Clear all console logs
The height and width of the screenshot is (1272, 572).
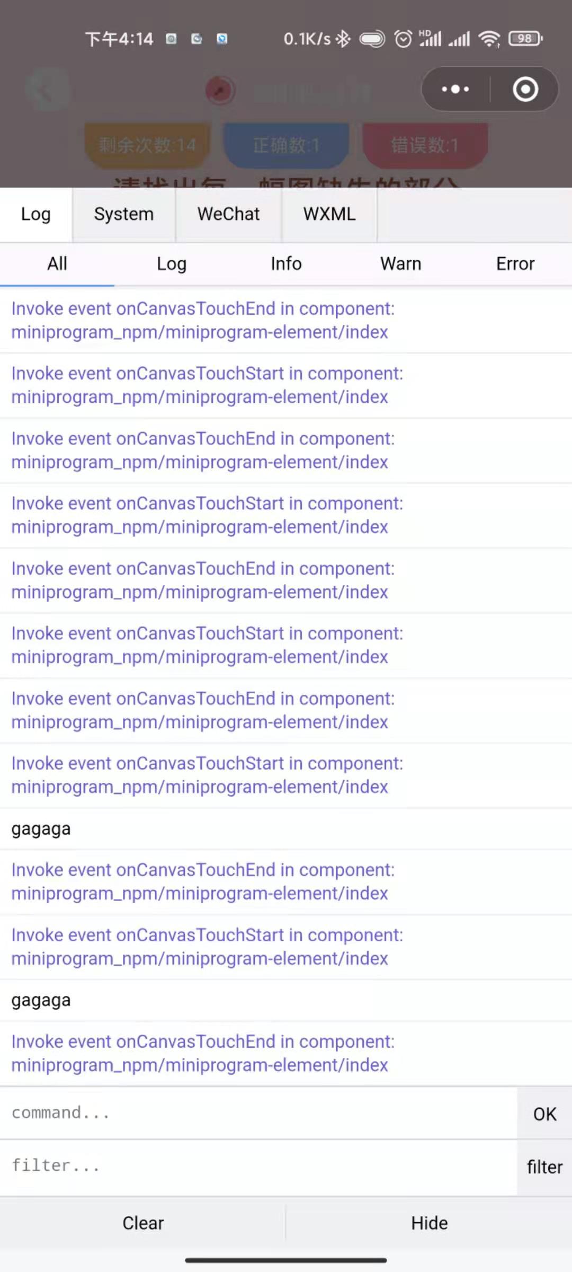(142, 1223)
